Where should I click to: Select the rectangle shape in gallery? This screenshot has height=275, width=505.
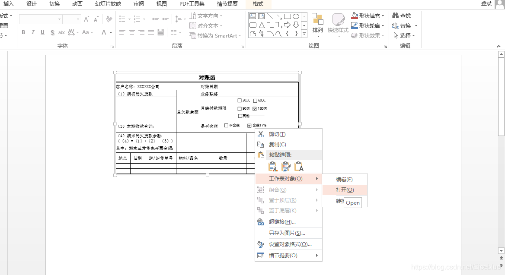point(287,16)
